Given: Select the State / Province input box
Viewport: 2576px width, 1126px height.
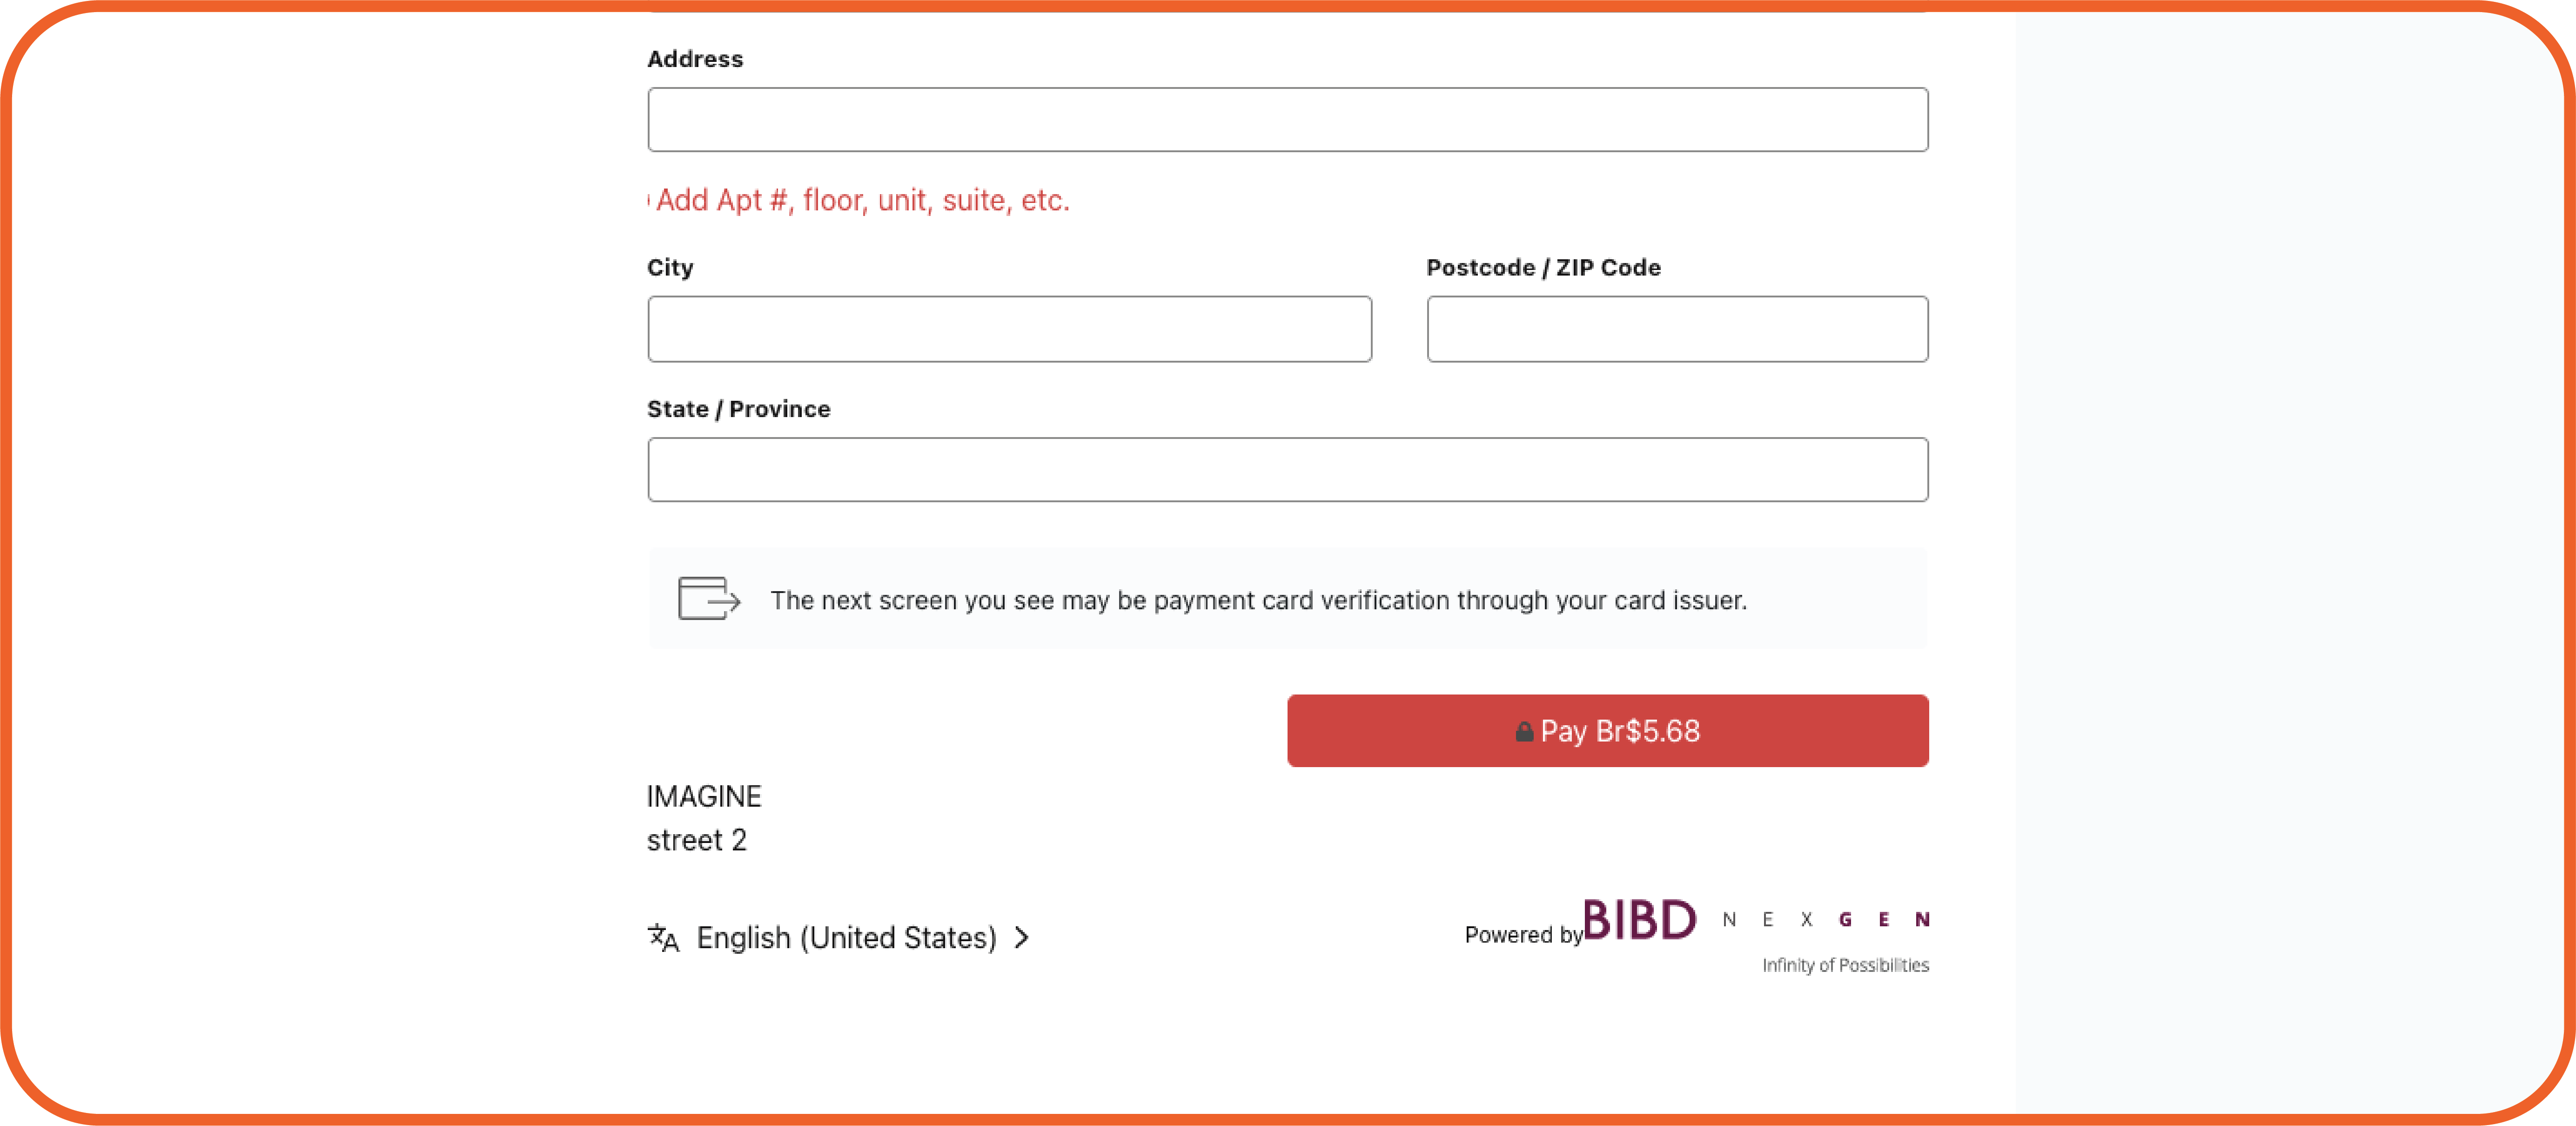Looking at the screenshot, I should point(1287,470).
